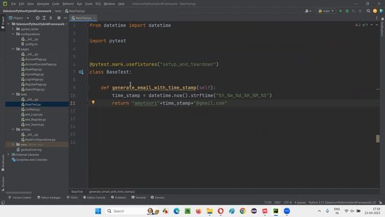
Task: Collapse the configurations folder
Action: (13, 34)
